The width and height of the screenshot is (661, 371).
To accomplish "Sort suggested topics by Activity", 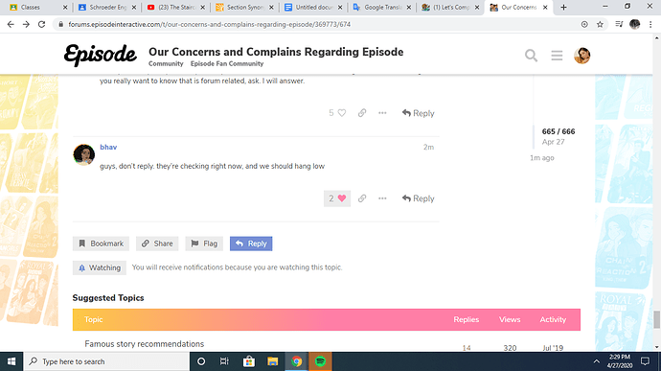I will [x=553, y=319].
